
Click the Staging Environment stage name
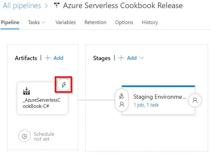(160, 97)
